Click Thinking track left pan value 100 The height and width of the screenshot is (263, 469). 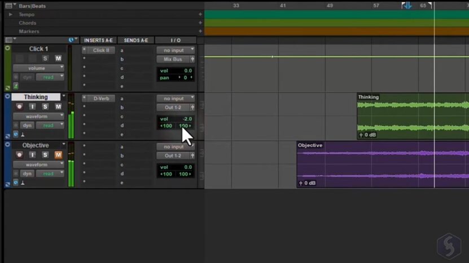pos(166,126)
